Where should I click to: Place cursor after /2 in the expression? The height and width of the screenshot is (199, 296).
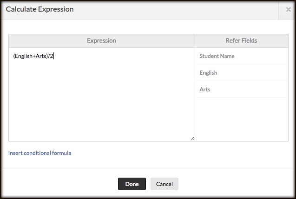pyautogui.click(x=54, y=57)
